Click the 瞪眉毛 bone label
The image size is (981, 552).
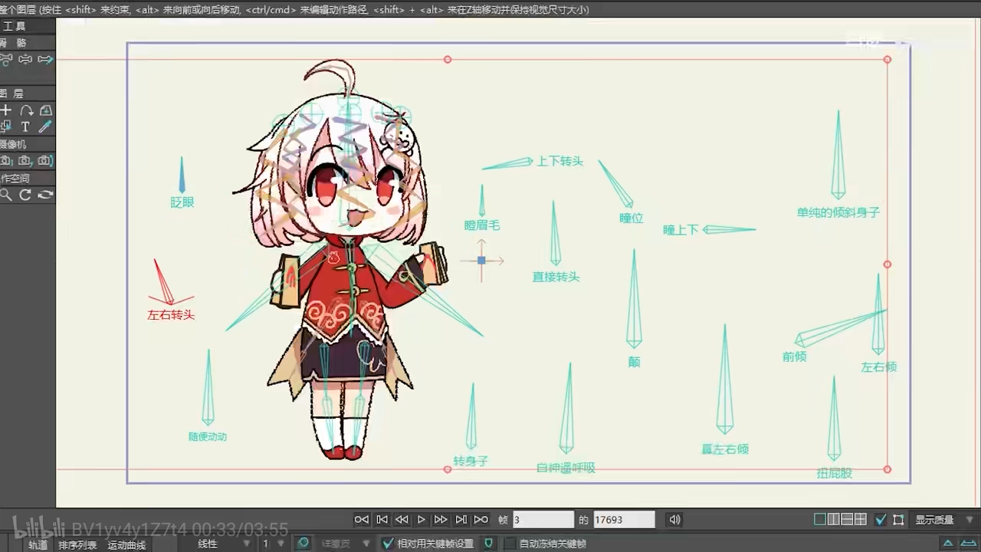(482, 225)
